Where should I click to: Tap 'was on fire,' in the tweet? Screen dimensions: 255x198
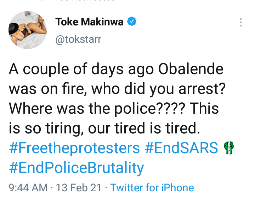pyautogui.click(x=48, y=89)
